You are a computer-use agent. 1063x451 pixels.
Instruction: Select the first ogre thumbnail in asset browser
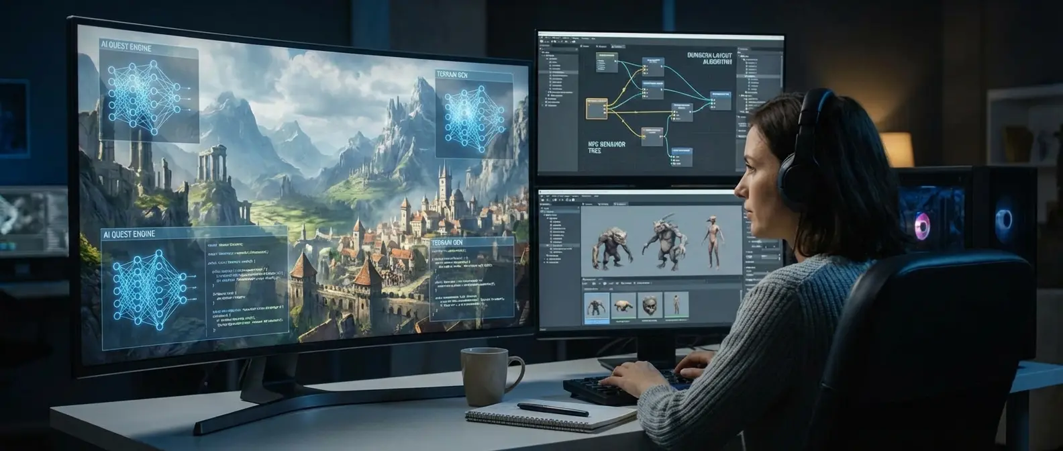point(596,305)
